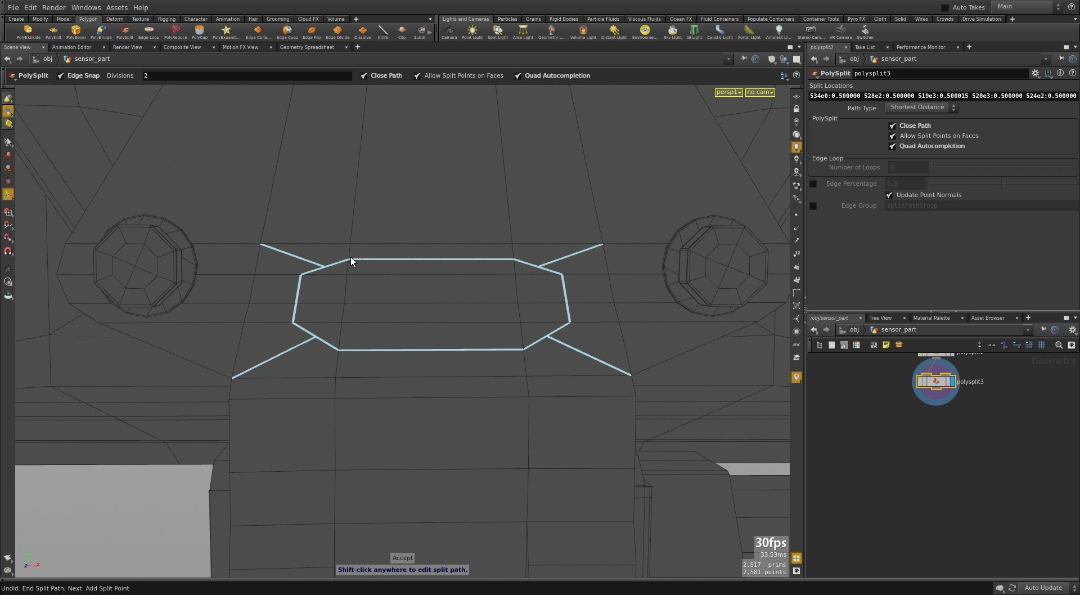The image size is (1080, 595).
Task: Click the PolyBevel shelf tool
Action: point(76,32)
